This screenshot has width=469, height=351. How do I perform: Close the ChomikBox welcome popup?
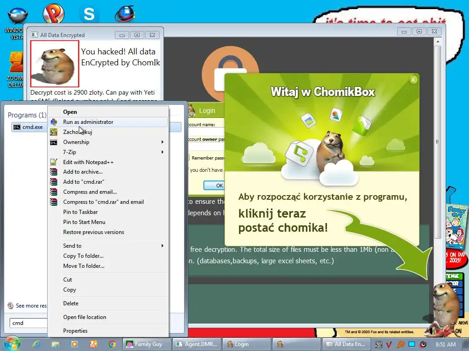click(x=413, y=80)
